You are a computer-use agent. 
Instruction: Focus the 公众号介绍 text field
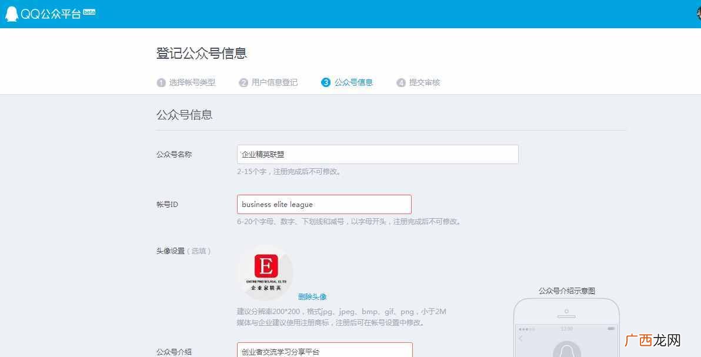click(325, 350)
